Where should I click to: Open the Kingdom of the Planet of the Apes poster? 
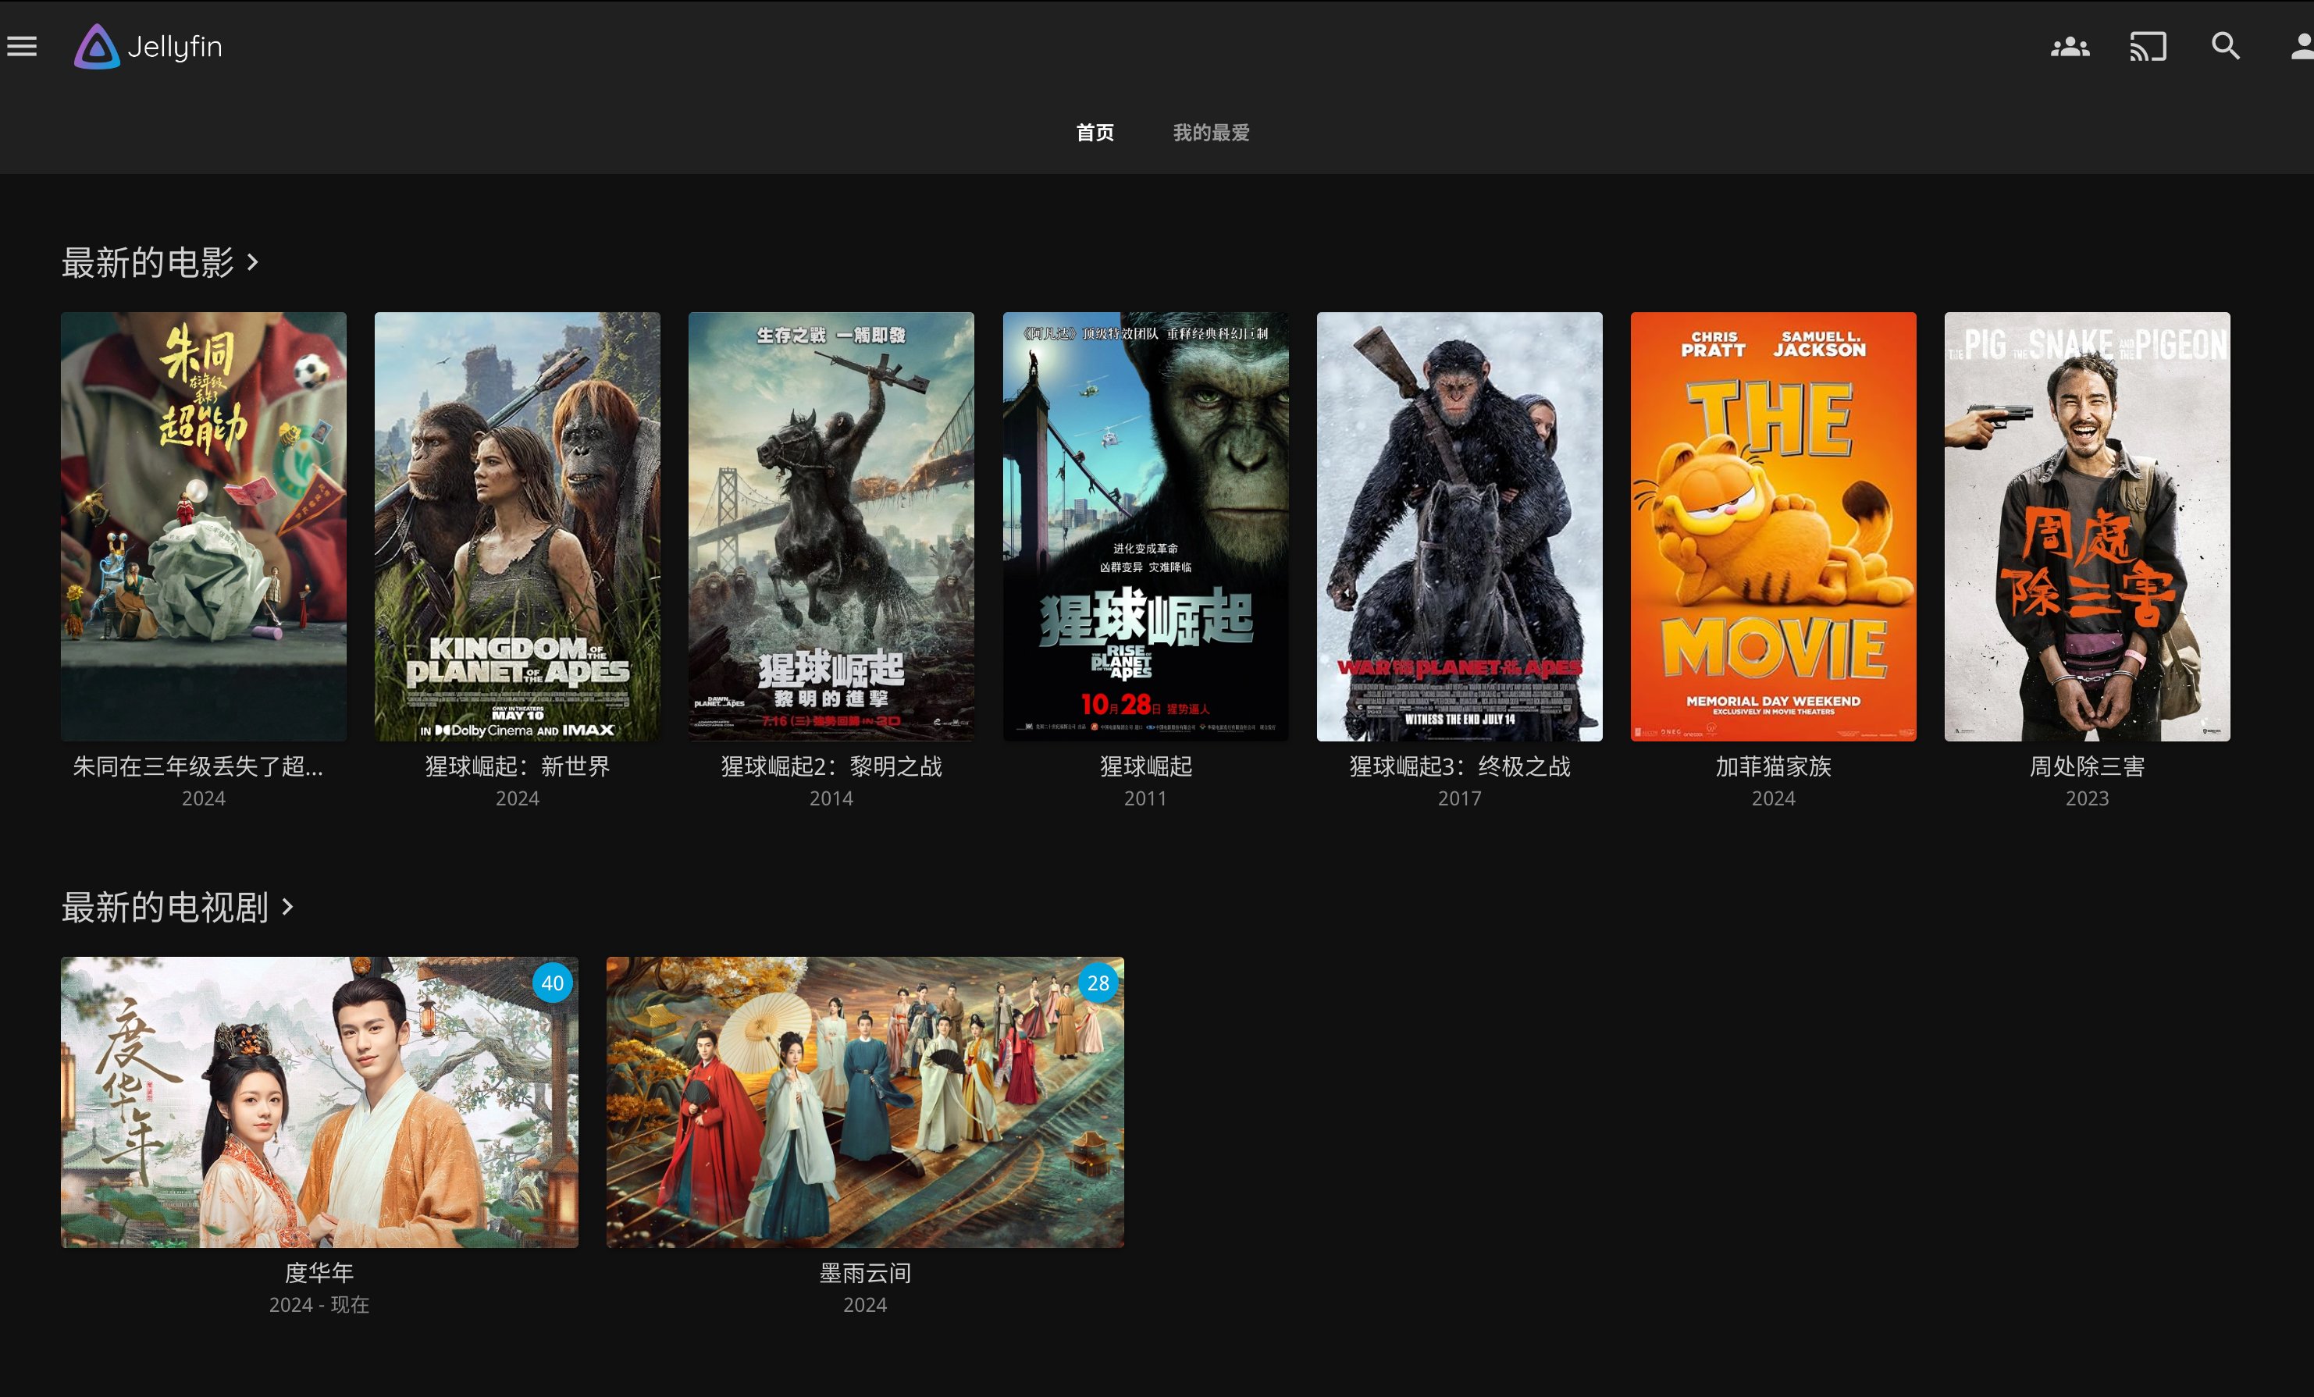click(518, 527)
